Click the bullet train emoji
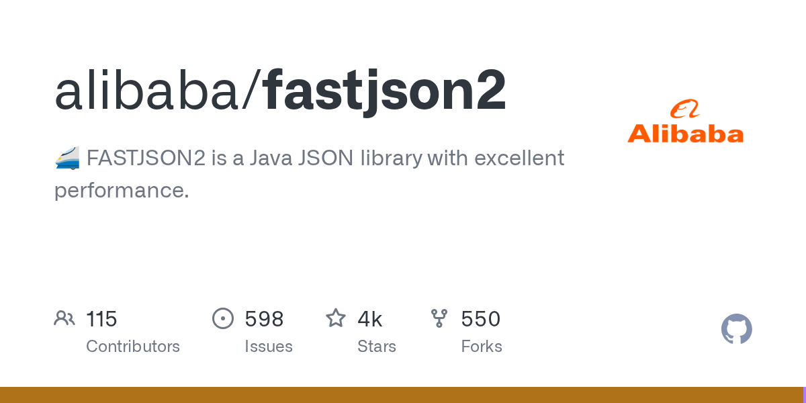The image size is (806, 403). tap(67, 159)
